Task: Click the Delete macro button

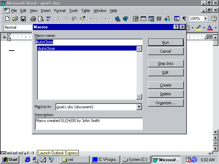Action: (x=166, y=94)
